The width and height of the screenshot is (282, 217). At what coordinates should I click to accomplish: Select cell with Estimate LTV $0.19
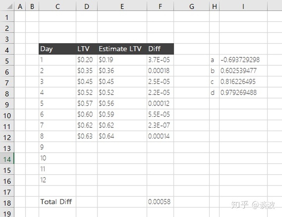122,60
